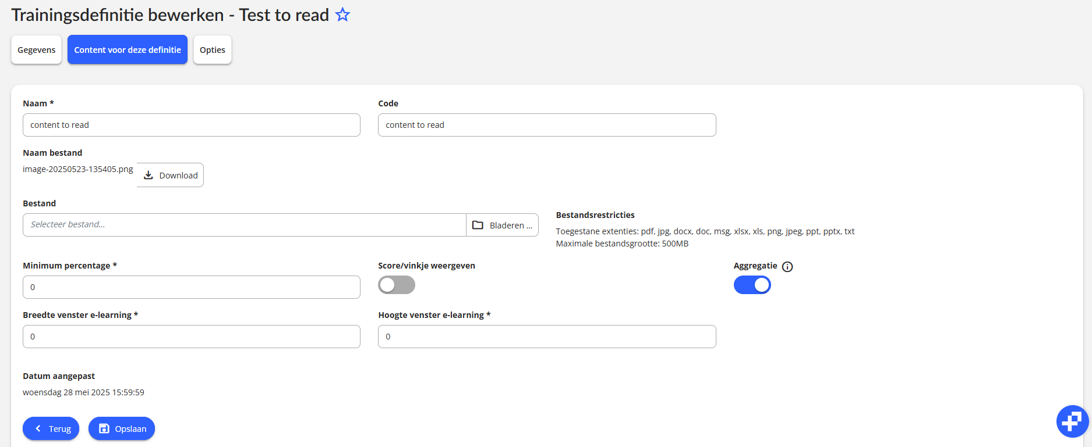The height and width of the screenshot is (447, 1092).
Task: Select file name image-20250523-135405.png text
Action: click(78, 169)
